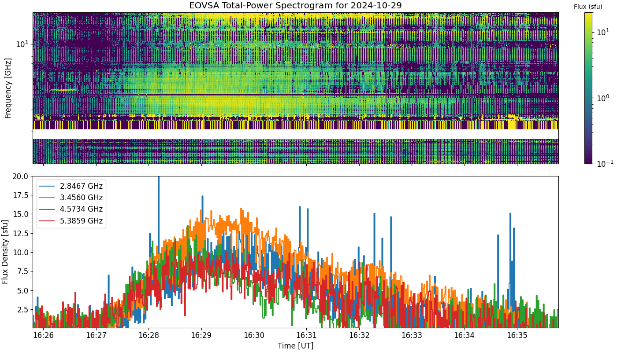The image size is (617, 352).
Task: Click the colorbar 10¹ tick label
Action: 602,33
